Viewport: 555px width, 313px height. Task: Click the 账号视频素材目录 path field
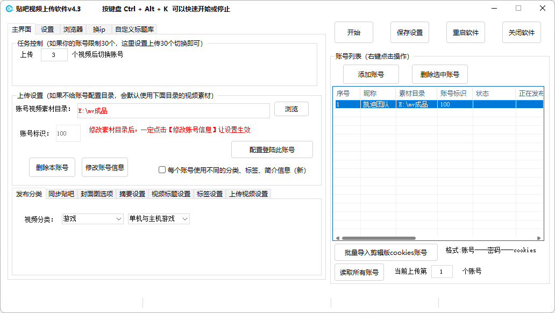tap(173, 111)
